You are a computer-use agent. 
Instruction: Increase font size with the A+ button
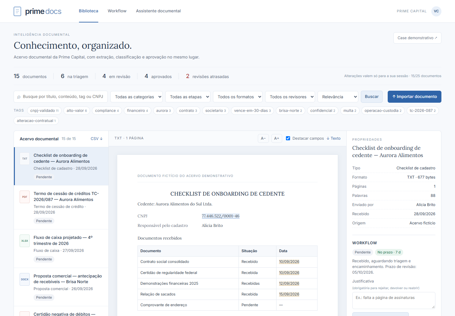pos(277,138)
